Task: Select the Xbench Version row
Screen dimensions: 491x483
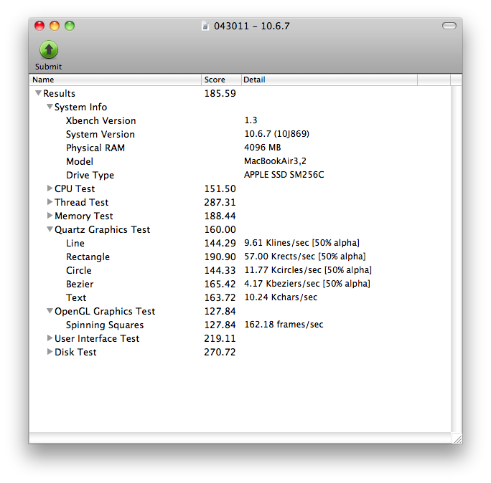Action: (x=240, y=120)
